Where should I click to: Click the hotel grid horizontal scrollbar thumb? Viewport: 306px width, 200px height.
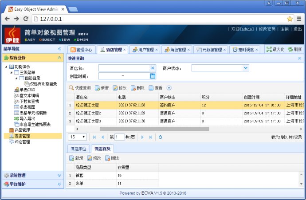(154, 129)
